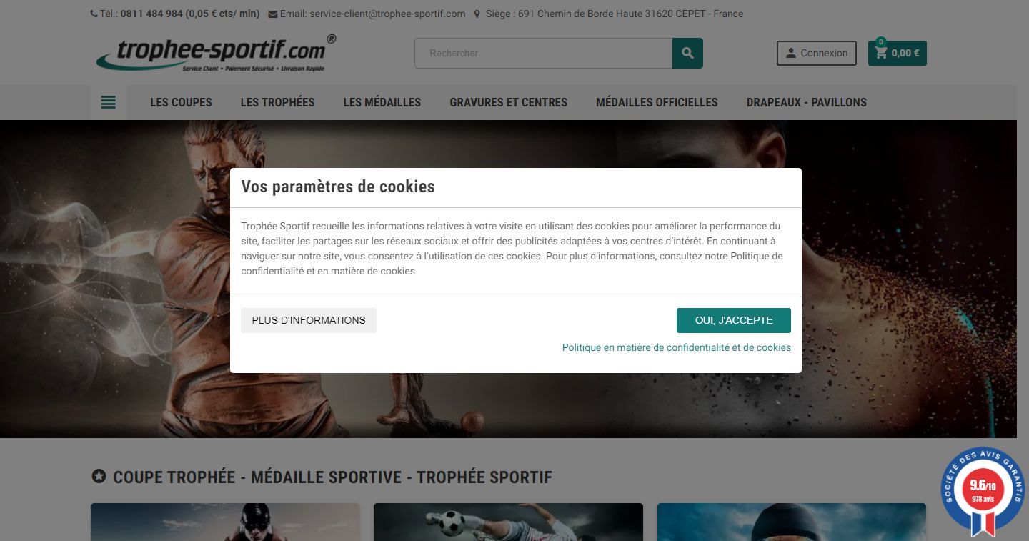Viewport: 1029px width, 541px height.
Task: Open the Avis Garantis rating badge
Action: pos(983,492)
